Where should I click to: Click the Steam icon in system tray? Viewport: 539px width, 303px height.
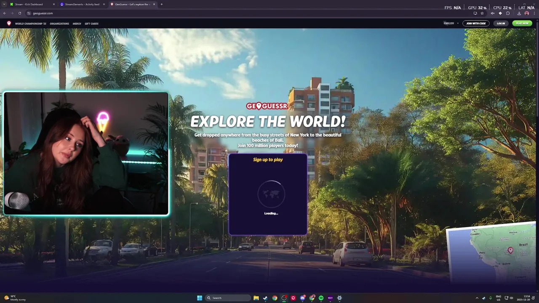(x=484, y=298)
